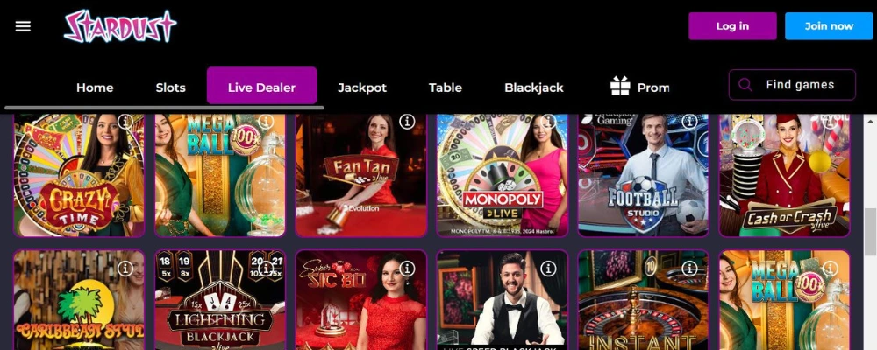Open the hamburger menu icon

pos(23,26)
